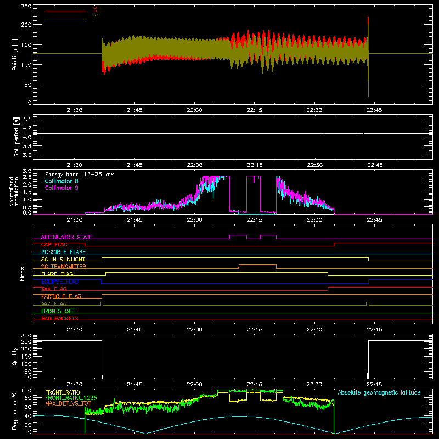Click the Quality axis title
The width and height of the screenshot is (439, 439).
coord(15,356)
